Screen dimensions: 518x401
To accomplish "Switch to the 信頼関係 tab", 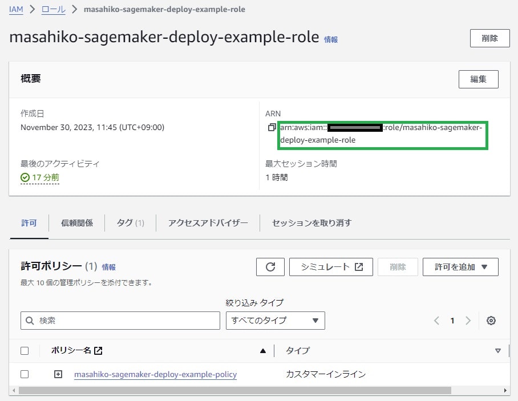I will pos(77,223).
